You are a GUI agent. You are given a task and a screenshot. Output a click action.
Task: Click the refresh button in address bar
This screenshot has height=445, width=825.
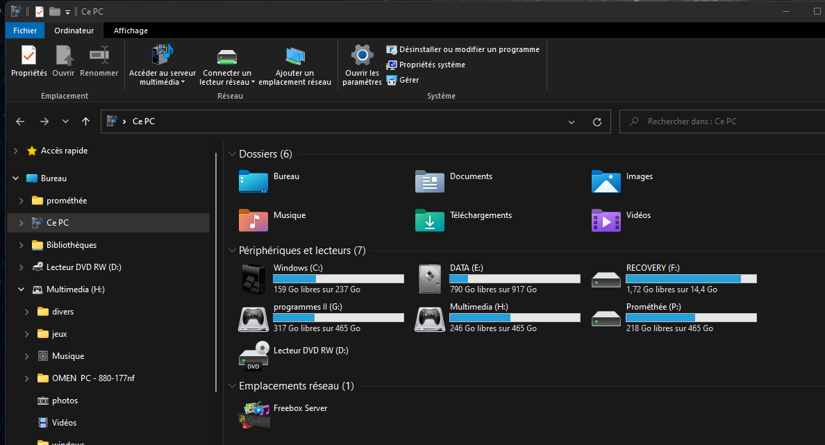(x=597, y=121)
